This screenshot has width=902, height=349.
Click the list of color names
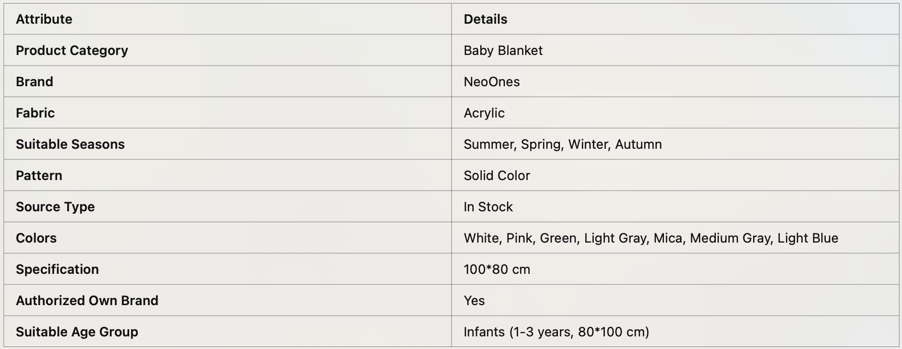(x=651, y=238)
